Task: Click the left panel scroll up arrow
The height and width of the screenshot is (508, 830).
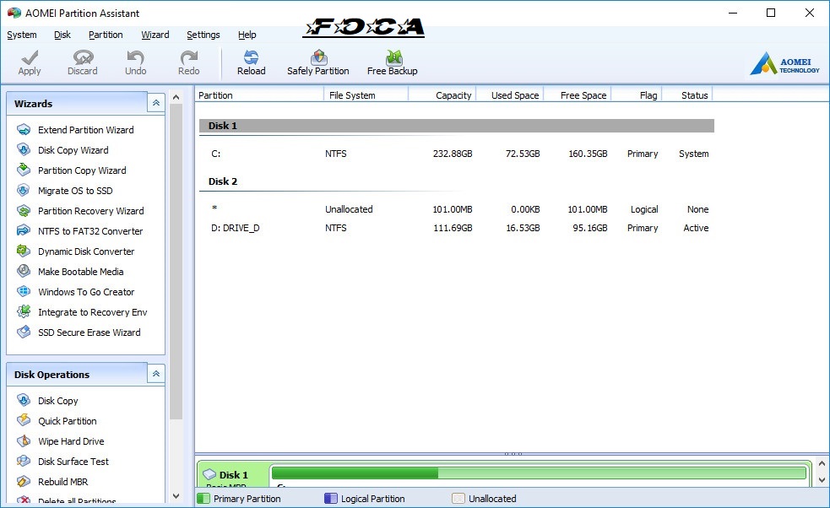Action: click(x=176, y=97)
